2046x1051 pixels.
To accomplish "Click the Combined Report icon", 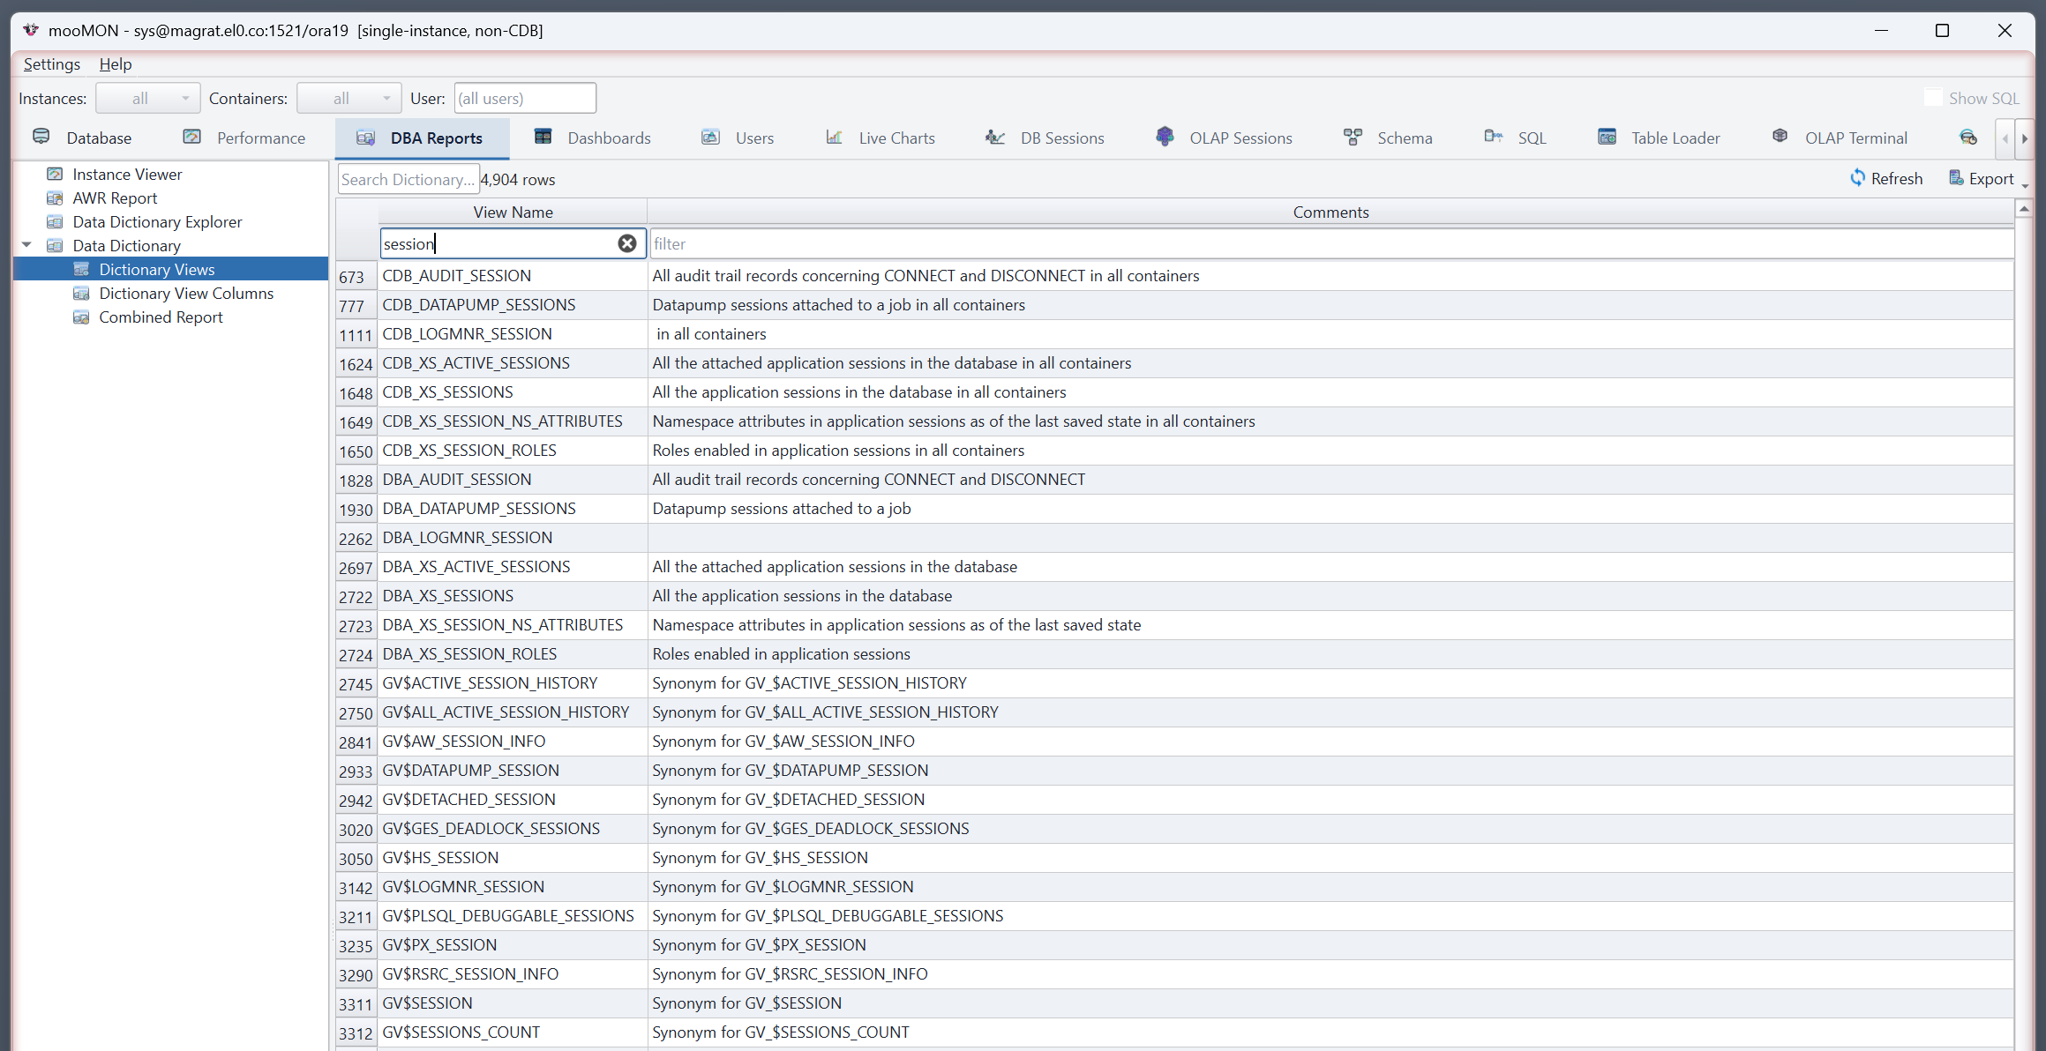I will pos(81,317).
